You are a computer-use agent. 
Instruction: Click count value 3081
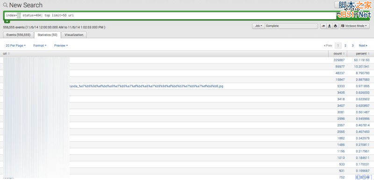341,112
